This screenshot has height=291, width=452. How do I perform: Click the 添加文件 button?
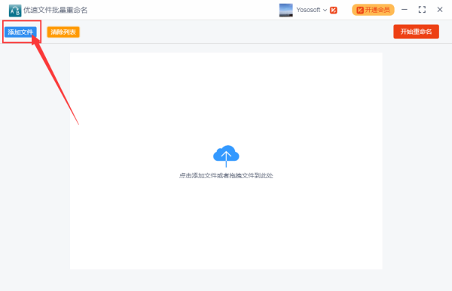coord(20,32)
